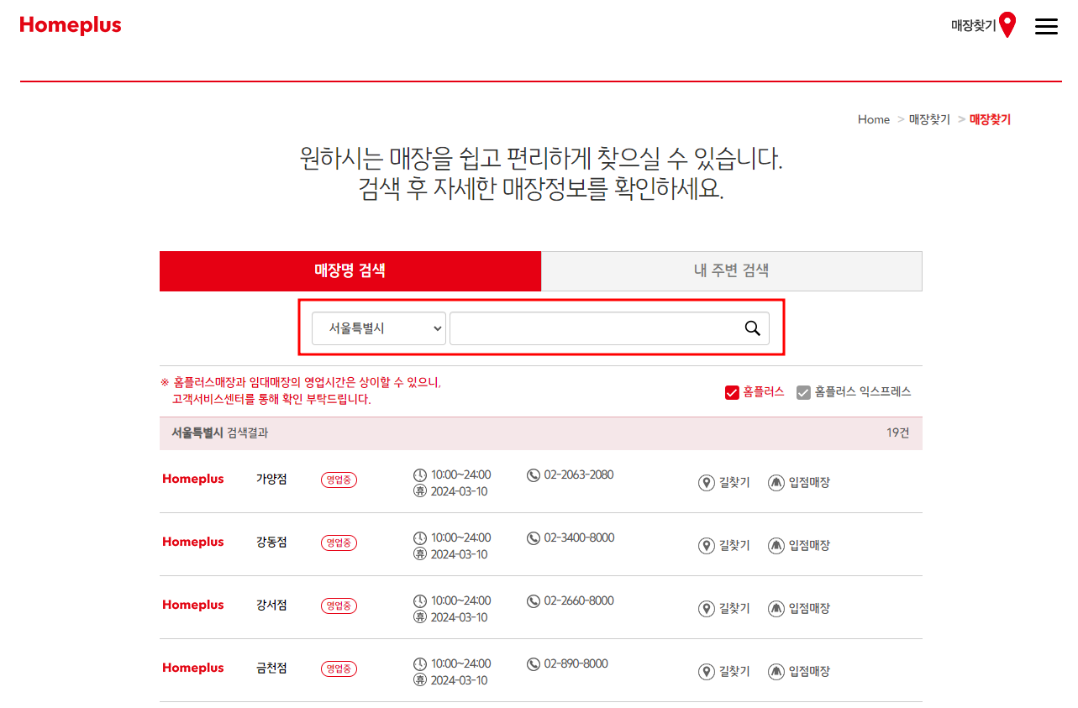Click the tenant shops icon for 강동점
This screenshot has width=1078, height=708.
pyautogui.click(x=776, y=546)
